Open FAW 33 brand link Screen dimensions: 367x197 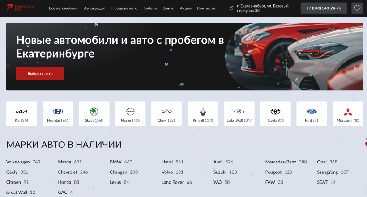click(x=274, y=182)
